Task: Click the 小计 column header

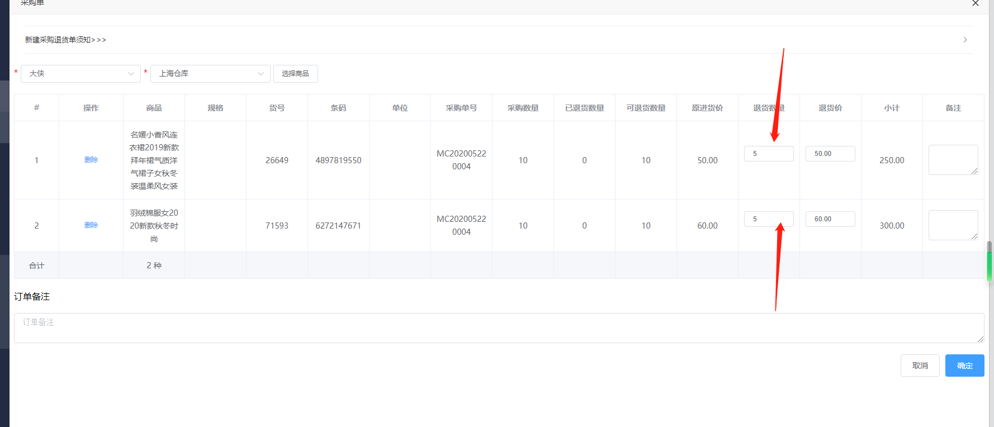Action: (x=892, y=108)
